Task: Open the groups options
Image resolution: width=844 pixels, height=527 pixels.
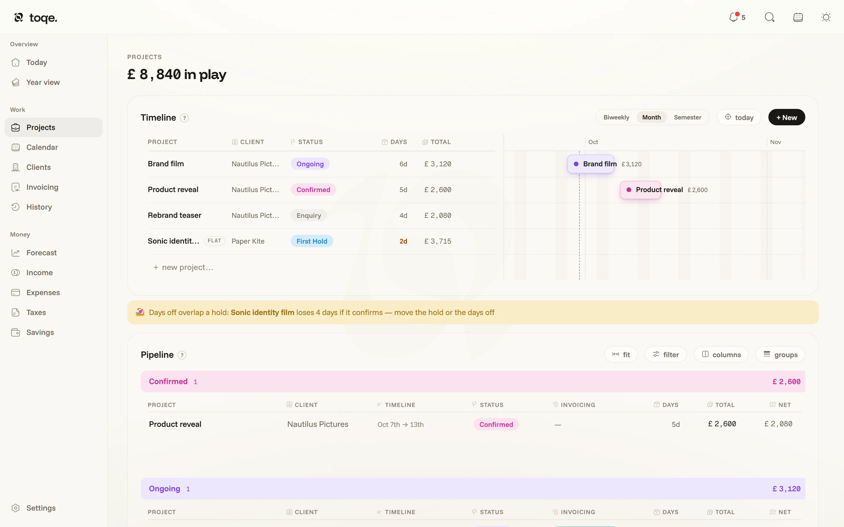Action: [780, 355]
